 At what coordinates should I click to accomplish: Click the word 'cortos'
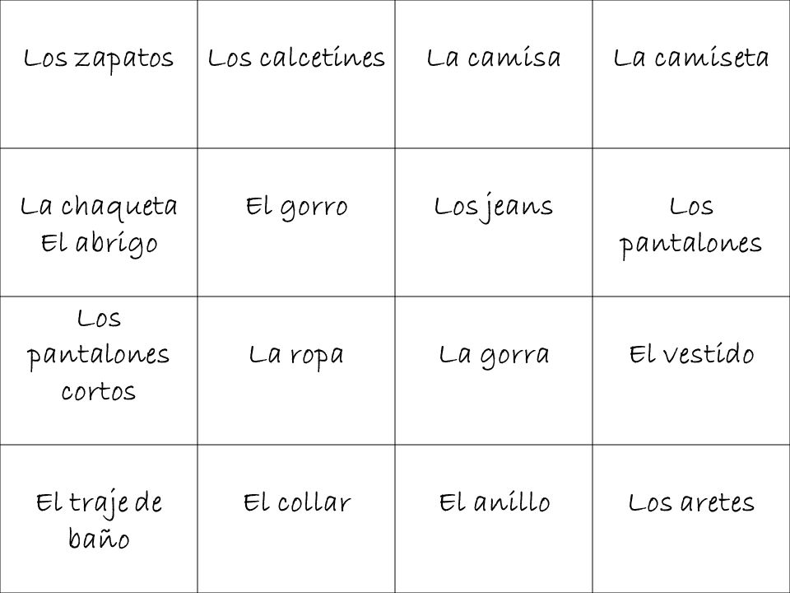99,392
